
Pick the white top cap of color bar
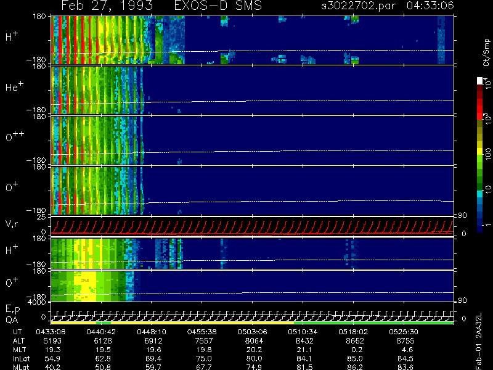click(x=480, y=81)
